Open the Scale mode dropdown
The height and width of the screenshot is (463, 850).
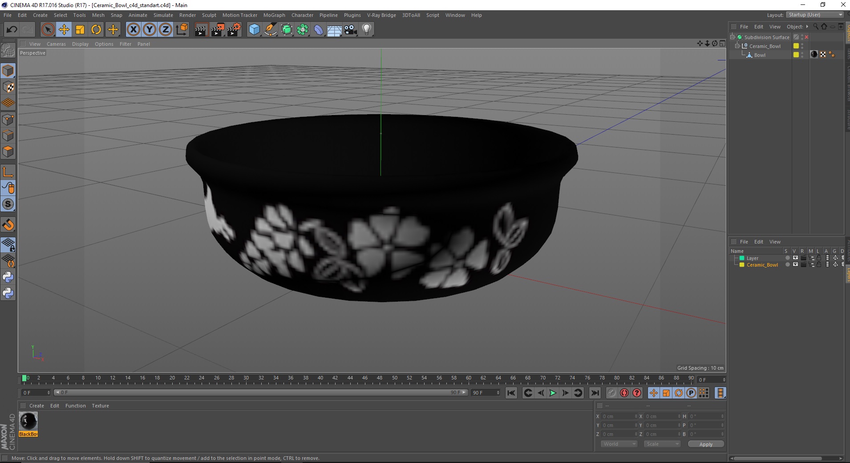662,444
